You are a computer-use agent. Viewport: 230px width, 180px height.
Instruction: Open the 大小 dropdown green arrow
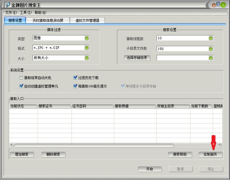click(x=87, y=58)
